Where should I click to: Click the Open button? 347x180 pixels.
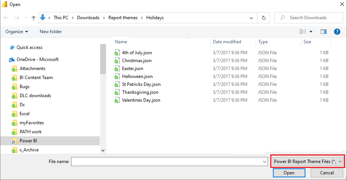click(x=289, y=173)
